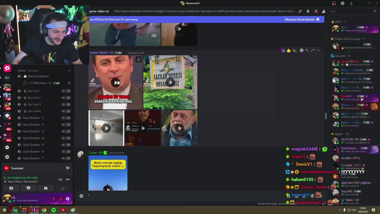The width and height of the screenshot is (380, 214).
Task: Open Caner's mental sağlığı video thumbnail
Action: [108, 173]
